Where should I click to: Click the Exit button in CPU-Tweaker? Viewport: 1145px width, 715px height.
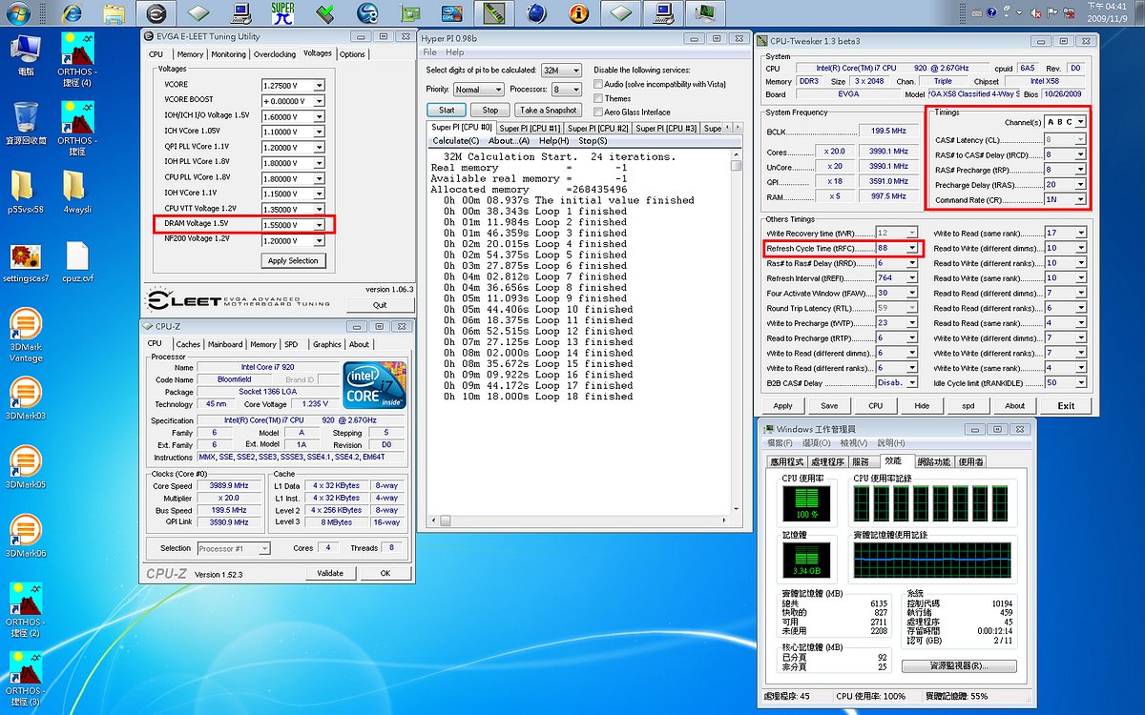pyautogui.click(x=1066, y=405)
